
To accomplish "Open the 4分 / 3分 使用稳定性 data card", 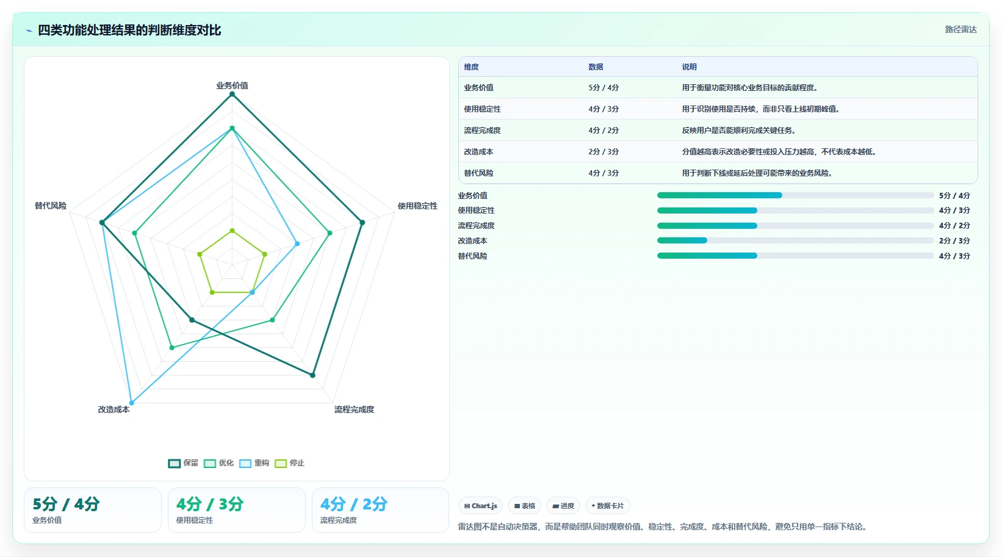I will point(237,510).
